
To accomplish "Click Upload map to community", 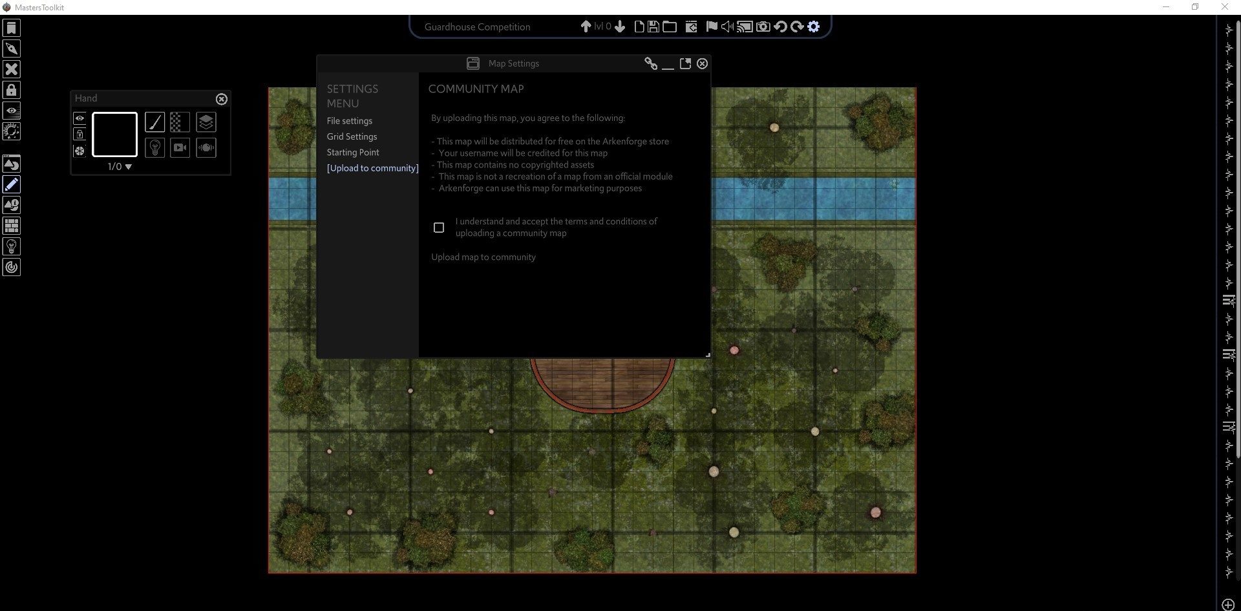I will coord(483,257).
